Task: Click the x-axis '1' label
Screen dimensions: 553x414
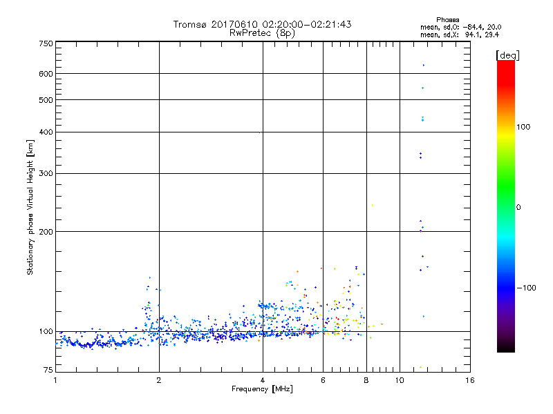Action: point(55,380)
